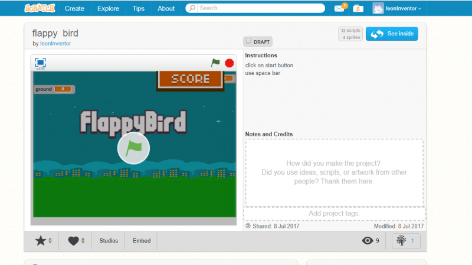Click the Notes and Credits text area
Screen dimensions: 472x265
[334, 172]
